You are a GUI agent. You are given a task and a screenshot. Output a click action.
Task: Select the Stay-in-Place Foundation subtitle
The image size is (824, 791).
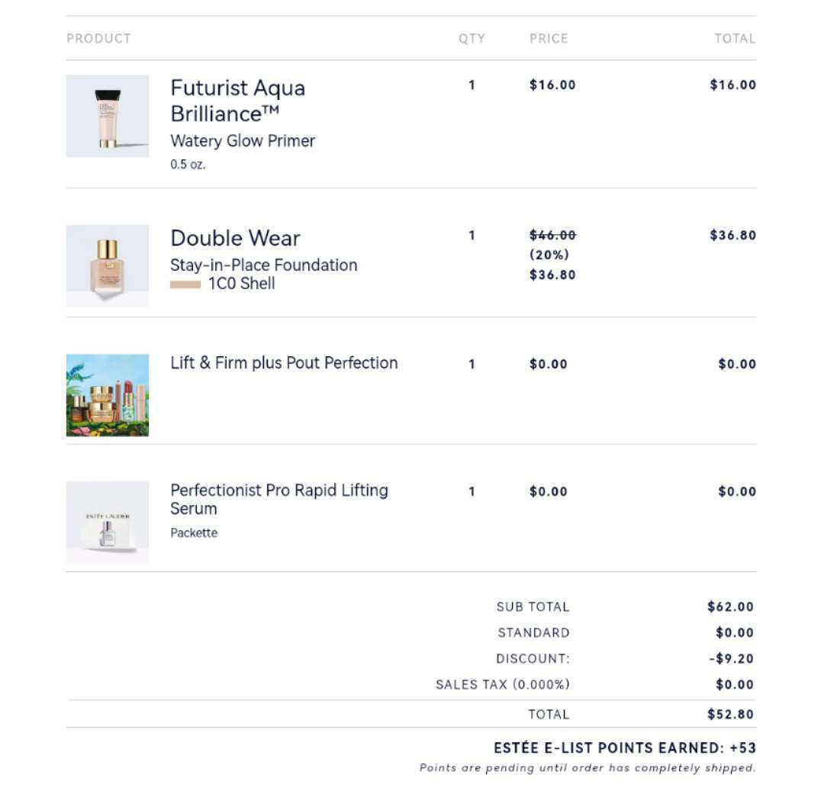click(x=264, y=265)
